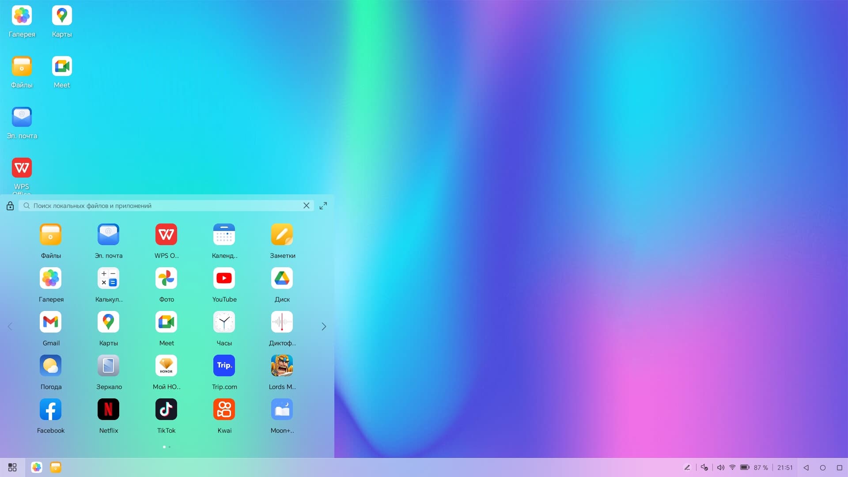Launch Netflix app in the drawer

(x=108, y=409)
